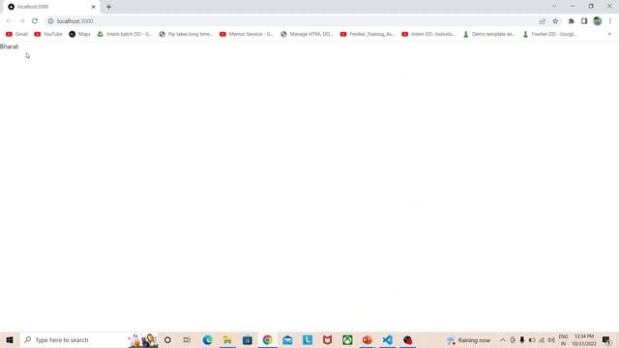The image size is (619, 348).
Task: Open the Intern batch DD bookmark
Action: click(x=125, y=35)
